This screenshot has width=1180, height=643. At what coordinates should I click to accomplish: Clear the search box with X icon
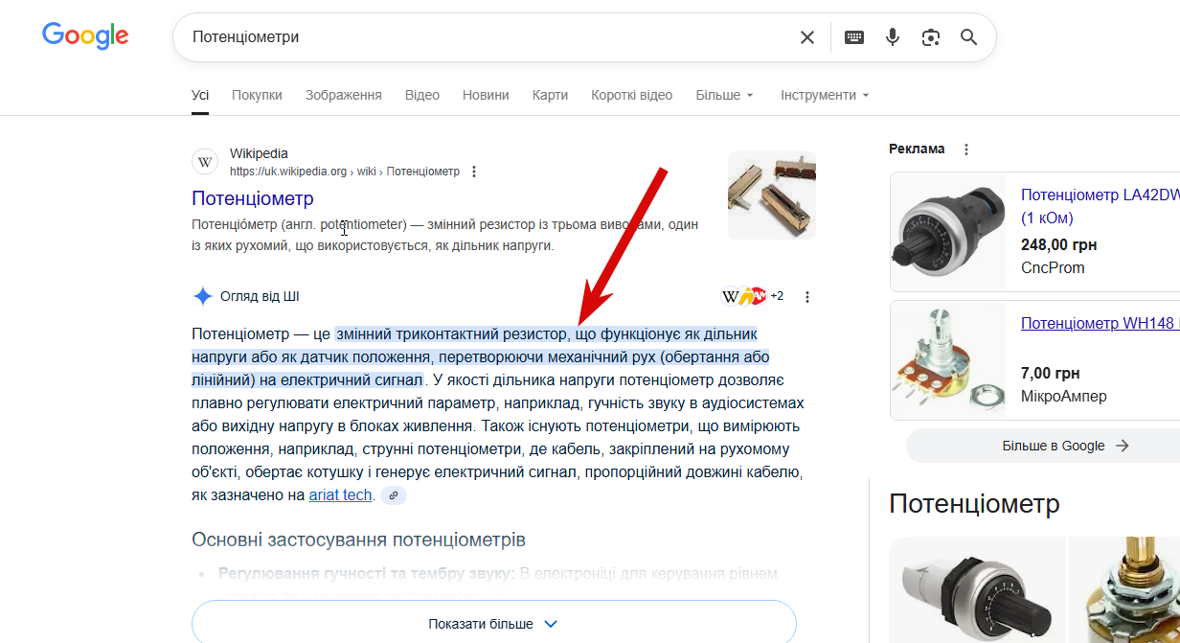pyautogui.click(x=807, y=37)
